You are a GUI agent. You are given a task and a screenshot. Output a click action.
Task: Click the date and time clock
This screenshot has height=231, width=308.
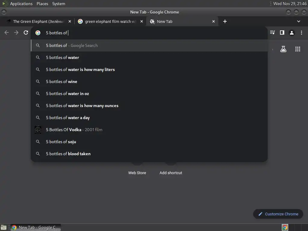pyautogui.click(x=290, y=4)
